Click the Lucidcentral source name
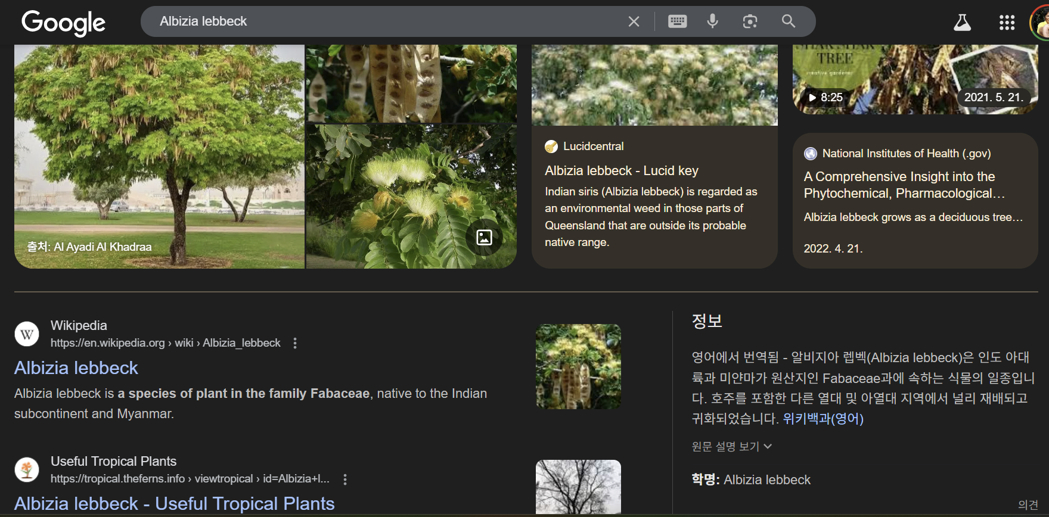The height and width of the screenshot is (517, 1049). (594, 147)
